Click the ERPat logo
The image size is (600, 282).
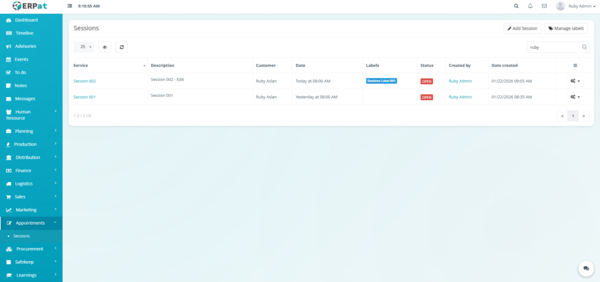tap(30, 6)
